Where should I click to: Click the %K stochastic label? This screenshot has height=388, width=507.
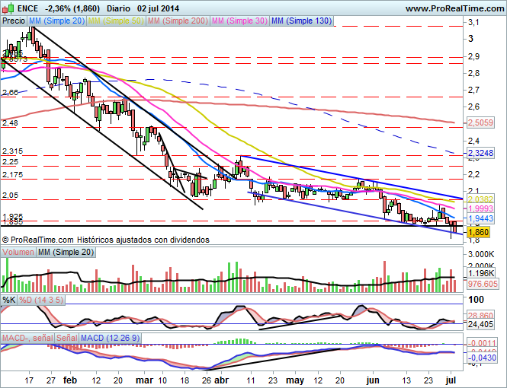coord(9,299)
